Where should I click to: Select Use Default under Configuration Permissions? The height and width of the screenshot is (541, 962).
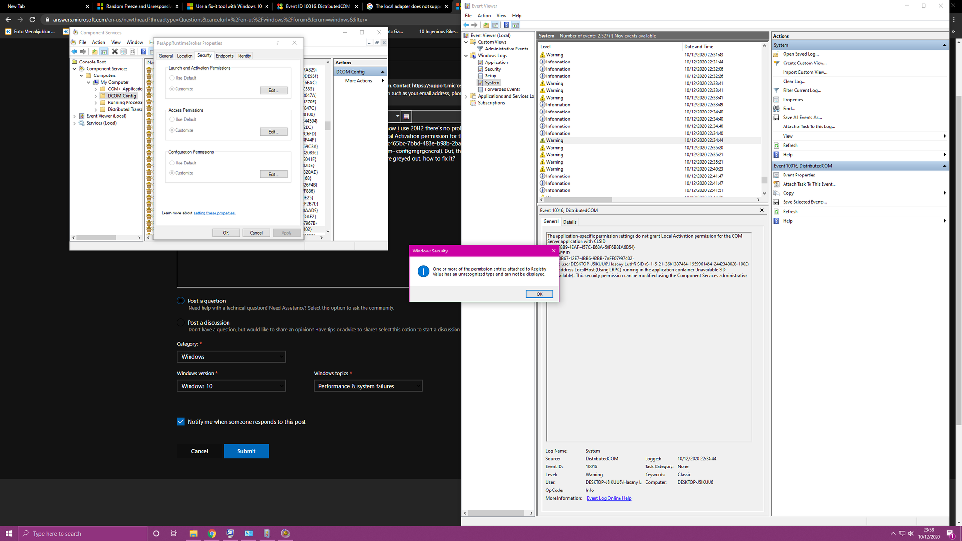(172, 163)
